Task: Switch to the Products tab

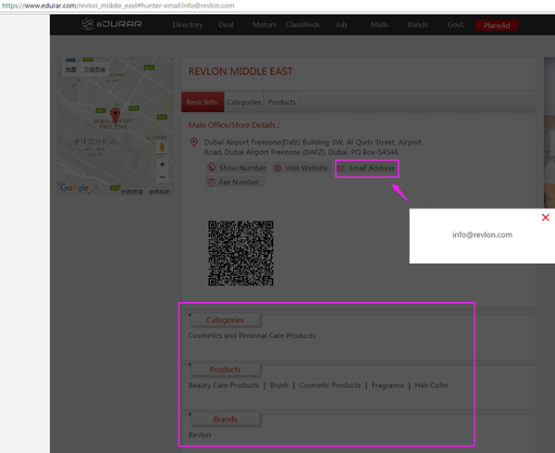Action: (x=281, y=102)
